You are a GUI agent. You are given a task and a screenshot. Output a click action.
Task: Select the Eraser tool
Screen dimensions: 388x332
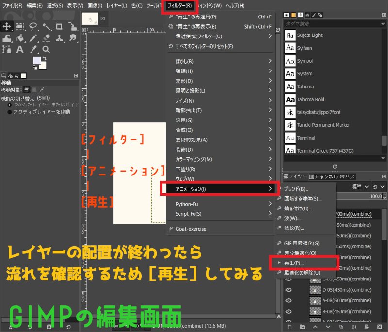[x=47, y=38]
